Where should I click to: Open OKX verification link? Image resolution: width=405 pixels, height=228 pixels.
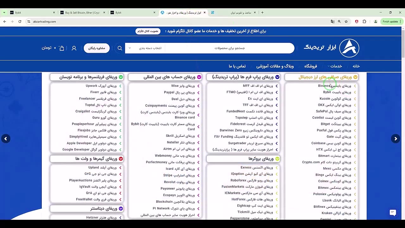(x=334, y=105)
